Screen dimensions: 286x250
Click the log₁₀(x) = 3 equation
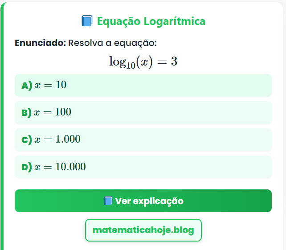(x=143, y=61)
